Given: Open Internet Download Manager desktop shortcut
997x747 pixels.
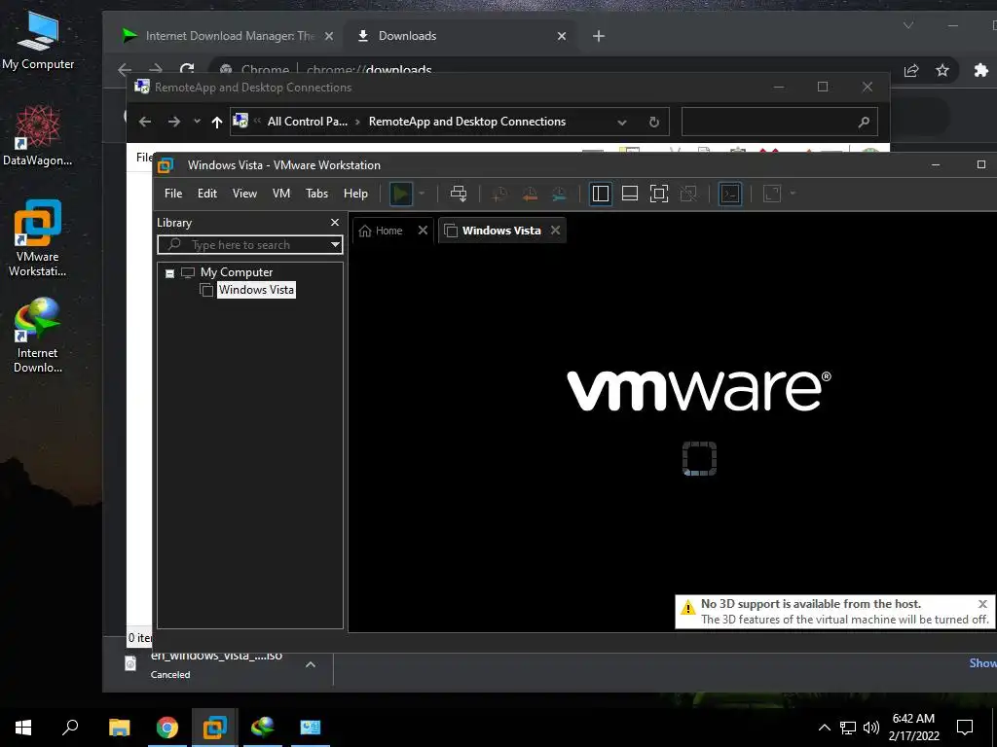Looking at the screenshot, I should pos(38,336).
